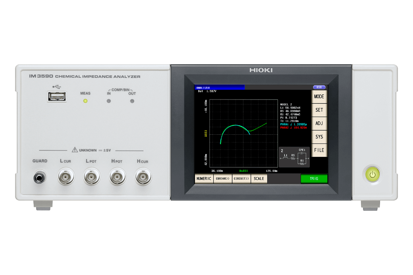Image resolution: width=413 pixels, height=275 pixels.
Task: Click the front-panel USB port
Action: 57,96
